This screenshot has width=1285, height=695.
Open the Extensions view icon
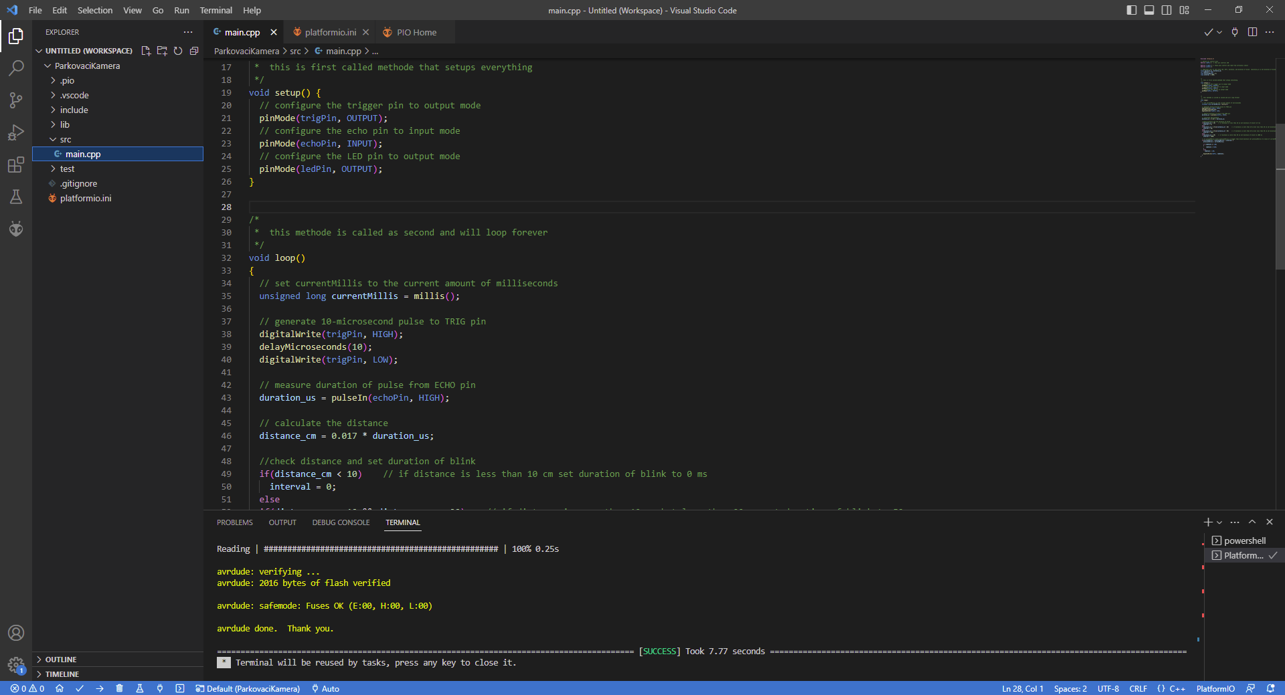16,165
